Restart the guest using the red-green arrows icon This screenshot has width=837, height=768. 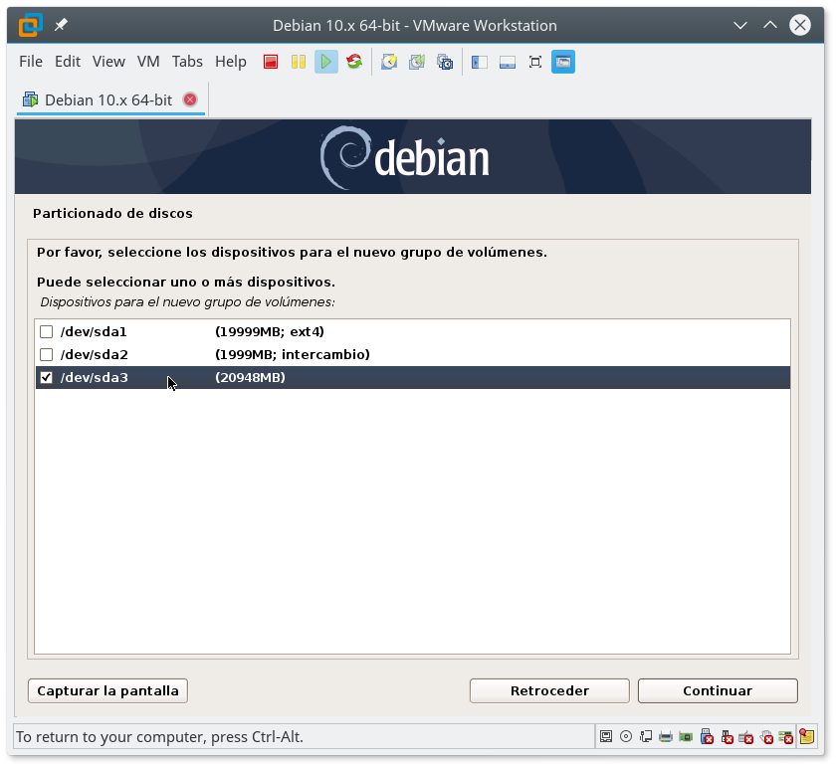(354, 62)
